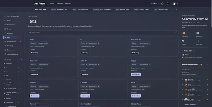
Task: Click the code icon beside Community overview
Action: 207,16
